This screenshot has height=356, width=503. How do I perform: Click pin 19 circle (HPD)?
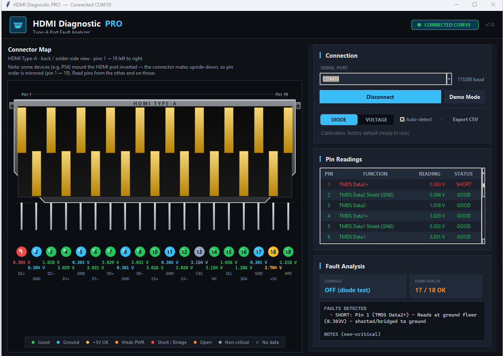point(288,252)
